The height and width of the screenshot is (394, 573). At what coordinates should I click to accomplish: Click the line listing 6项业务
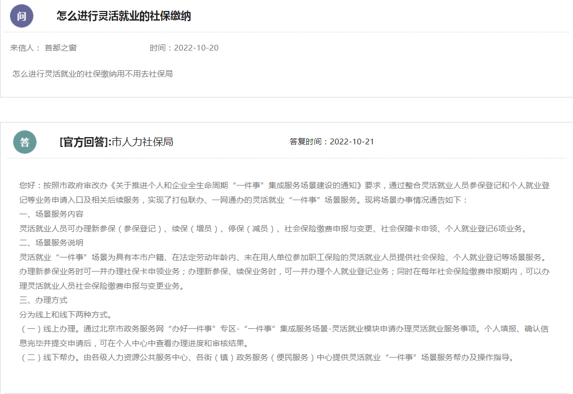pos(273,229)
